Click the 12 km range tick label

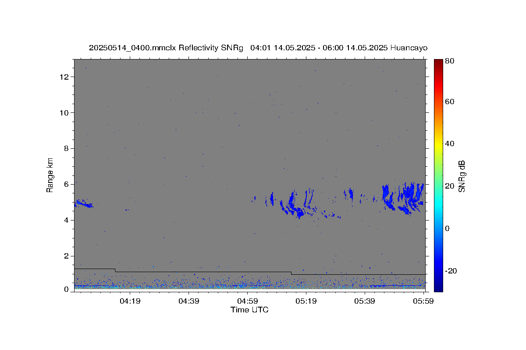(x=65, y=77)
